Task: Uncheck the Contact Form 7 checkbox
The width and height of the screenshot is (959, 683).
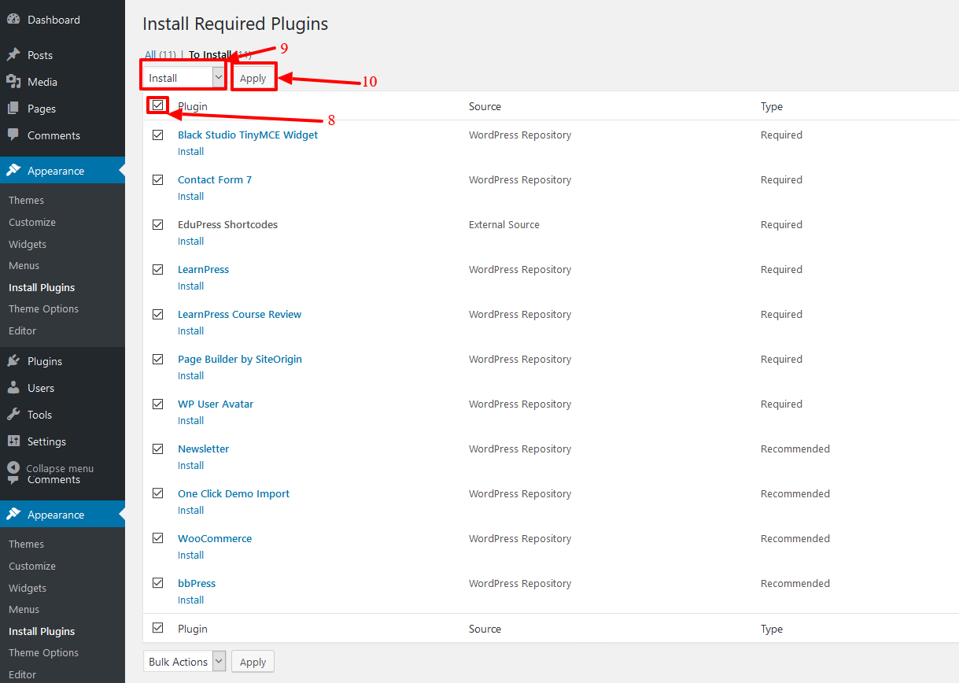Action: pos(158,179)
